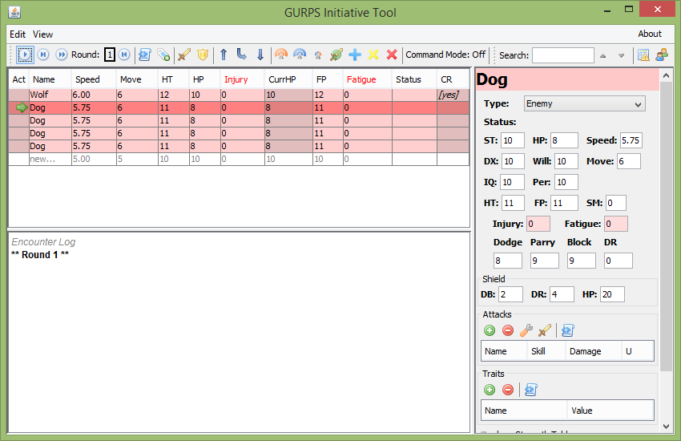Click the CurrHP column header
681x441 pixels.
click(x=288, y=79)
